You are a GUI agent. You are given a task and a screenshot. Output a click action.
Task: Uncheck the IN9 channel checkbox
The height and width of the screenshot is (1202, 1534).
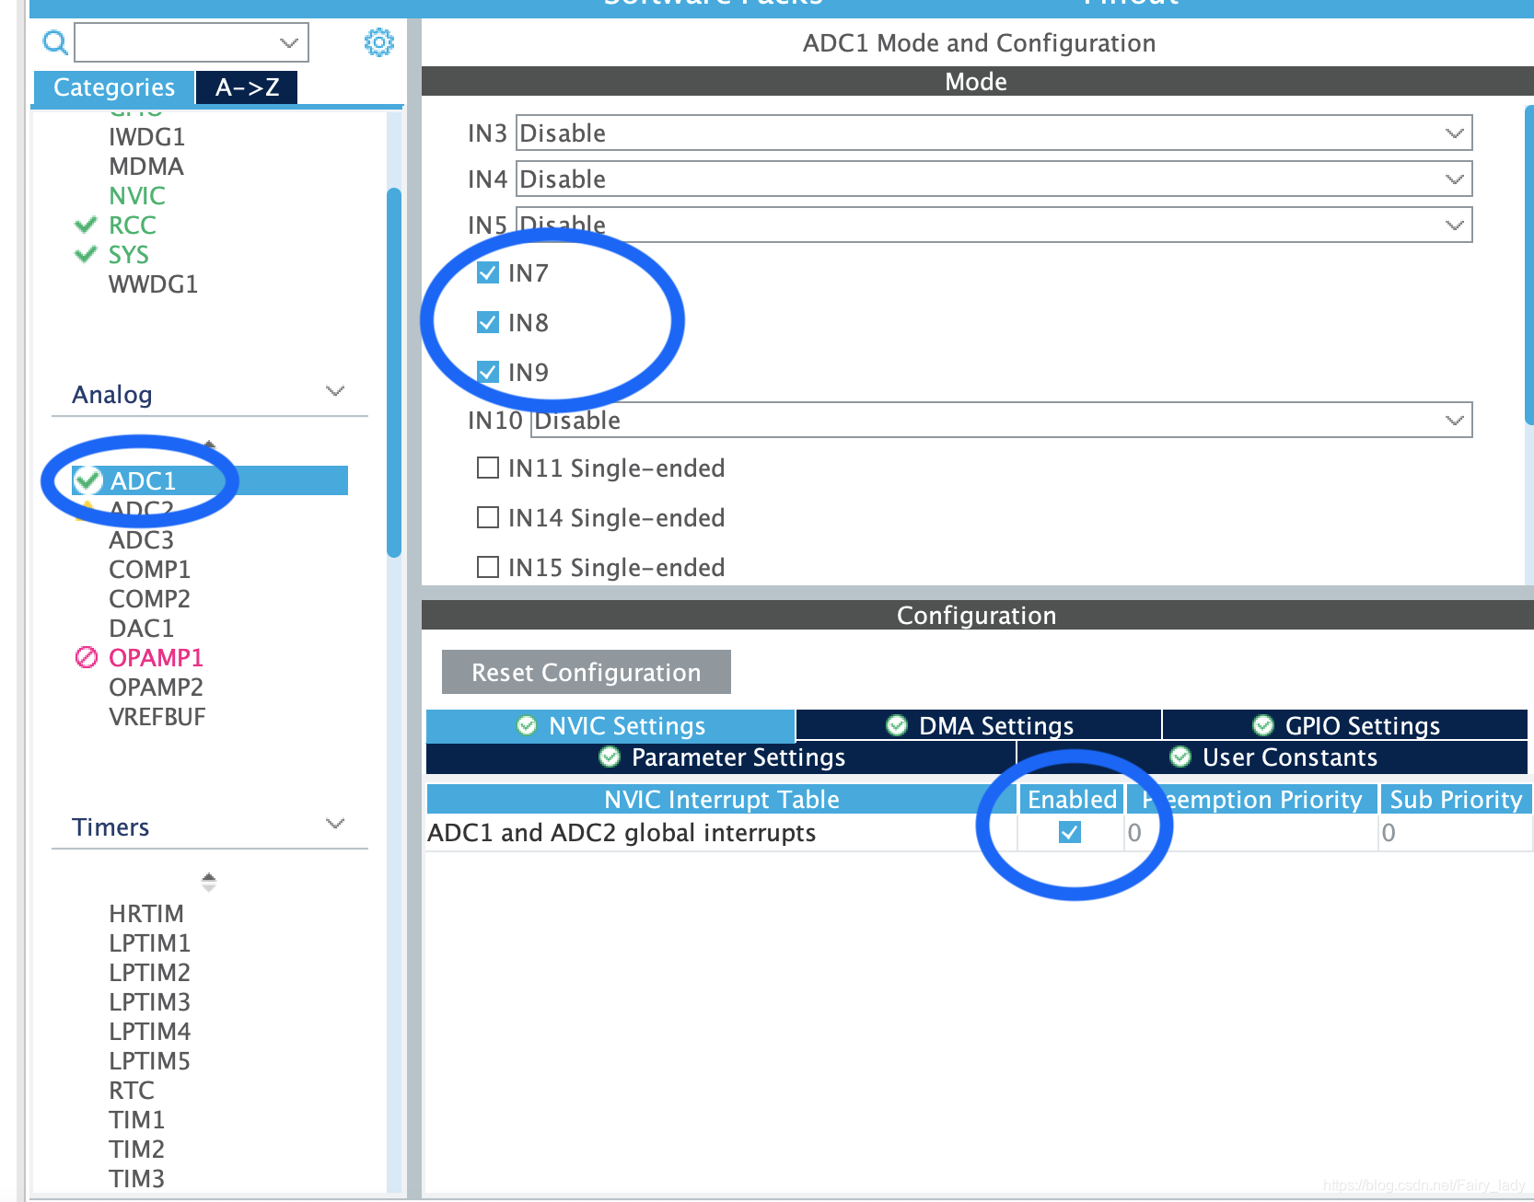pyautogui.click(x=488, y=372)
